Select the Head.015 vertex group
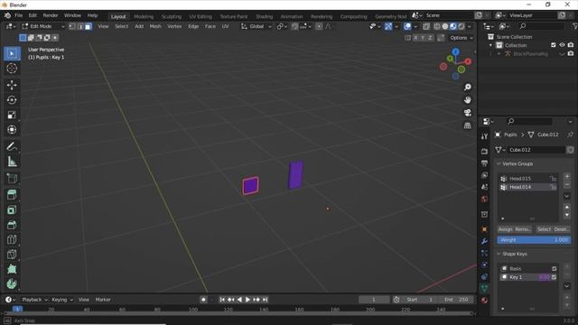578x325 pixels. tap(527, 179)
